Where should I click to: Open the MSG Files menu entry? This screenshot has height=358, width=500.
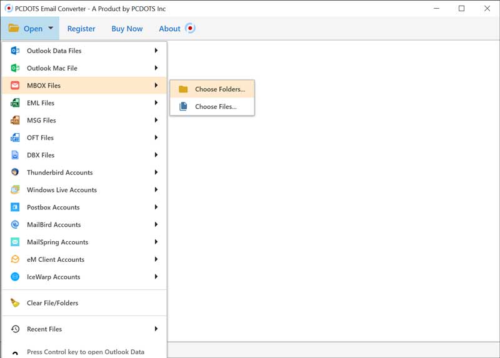pos(41,121)
